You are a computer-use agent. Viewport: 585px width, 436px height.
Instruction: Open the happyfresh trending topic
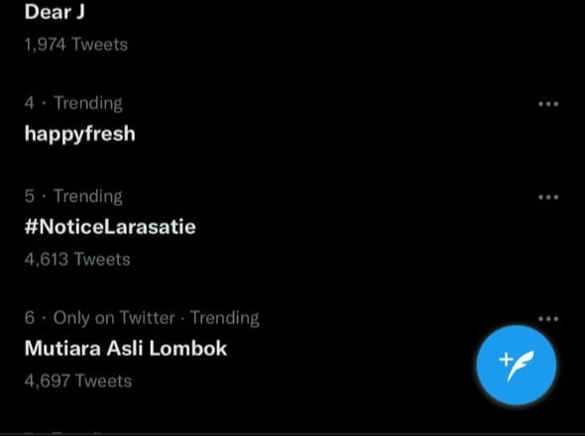pyautogui.click(x=80, y=134)
